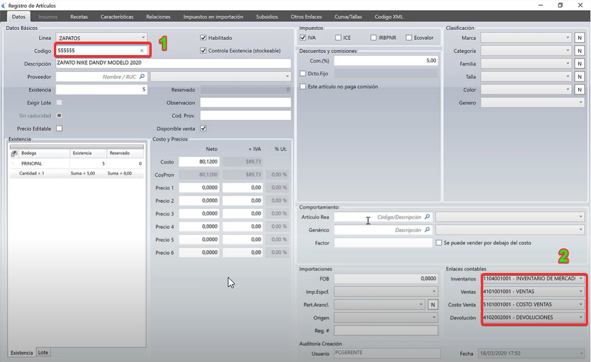
Task: Select the Existencia bottom tab
Action: pos(22,353)
